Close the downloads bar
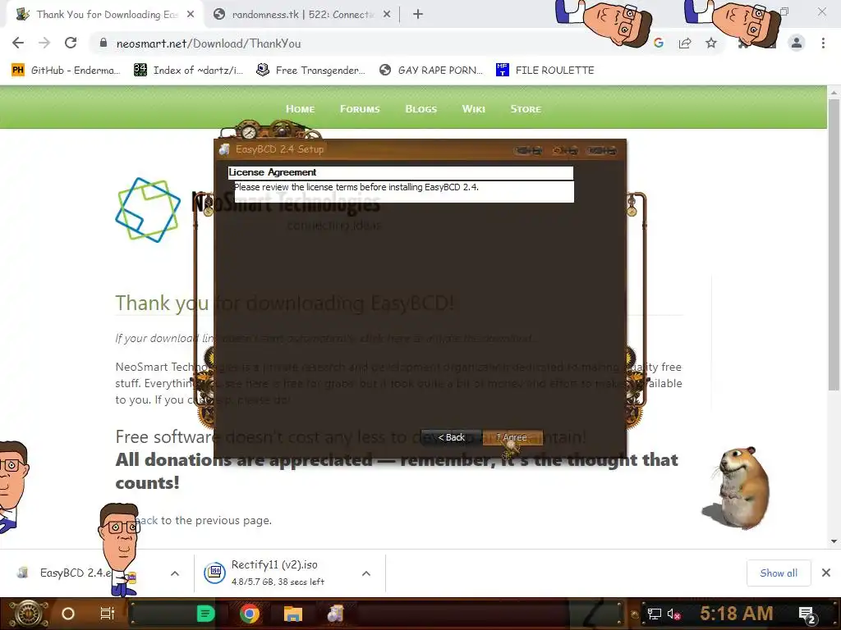The height and width of the screenshot is (630, 841). (x=826, y=573)
